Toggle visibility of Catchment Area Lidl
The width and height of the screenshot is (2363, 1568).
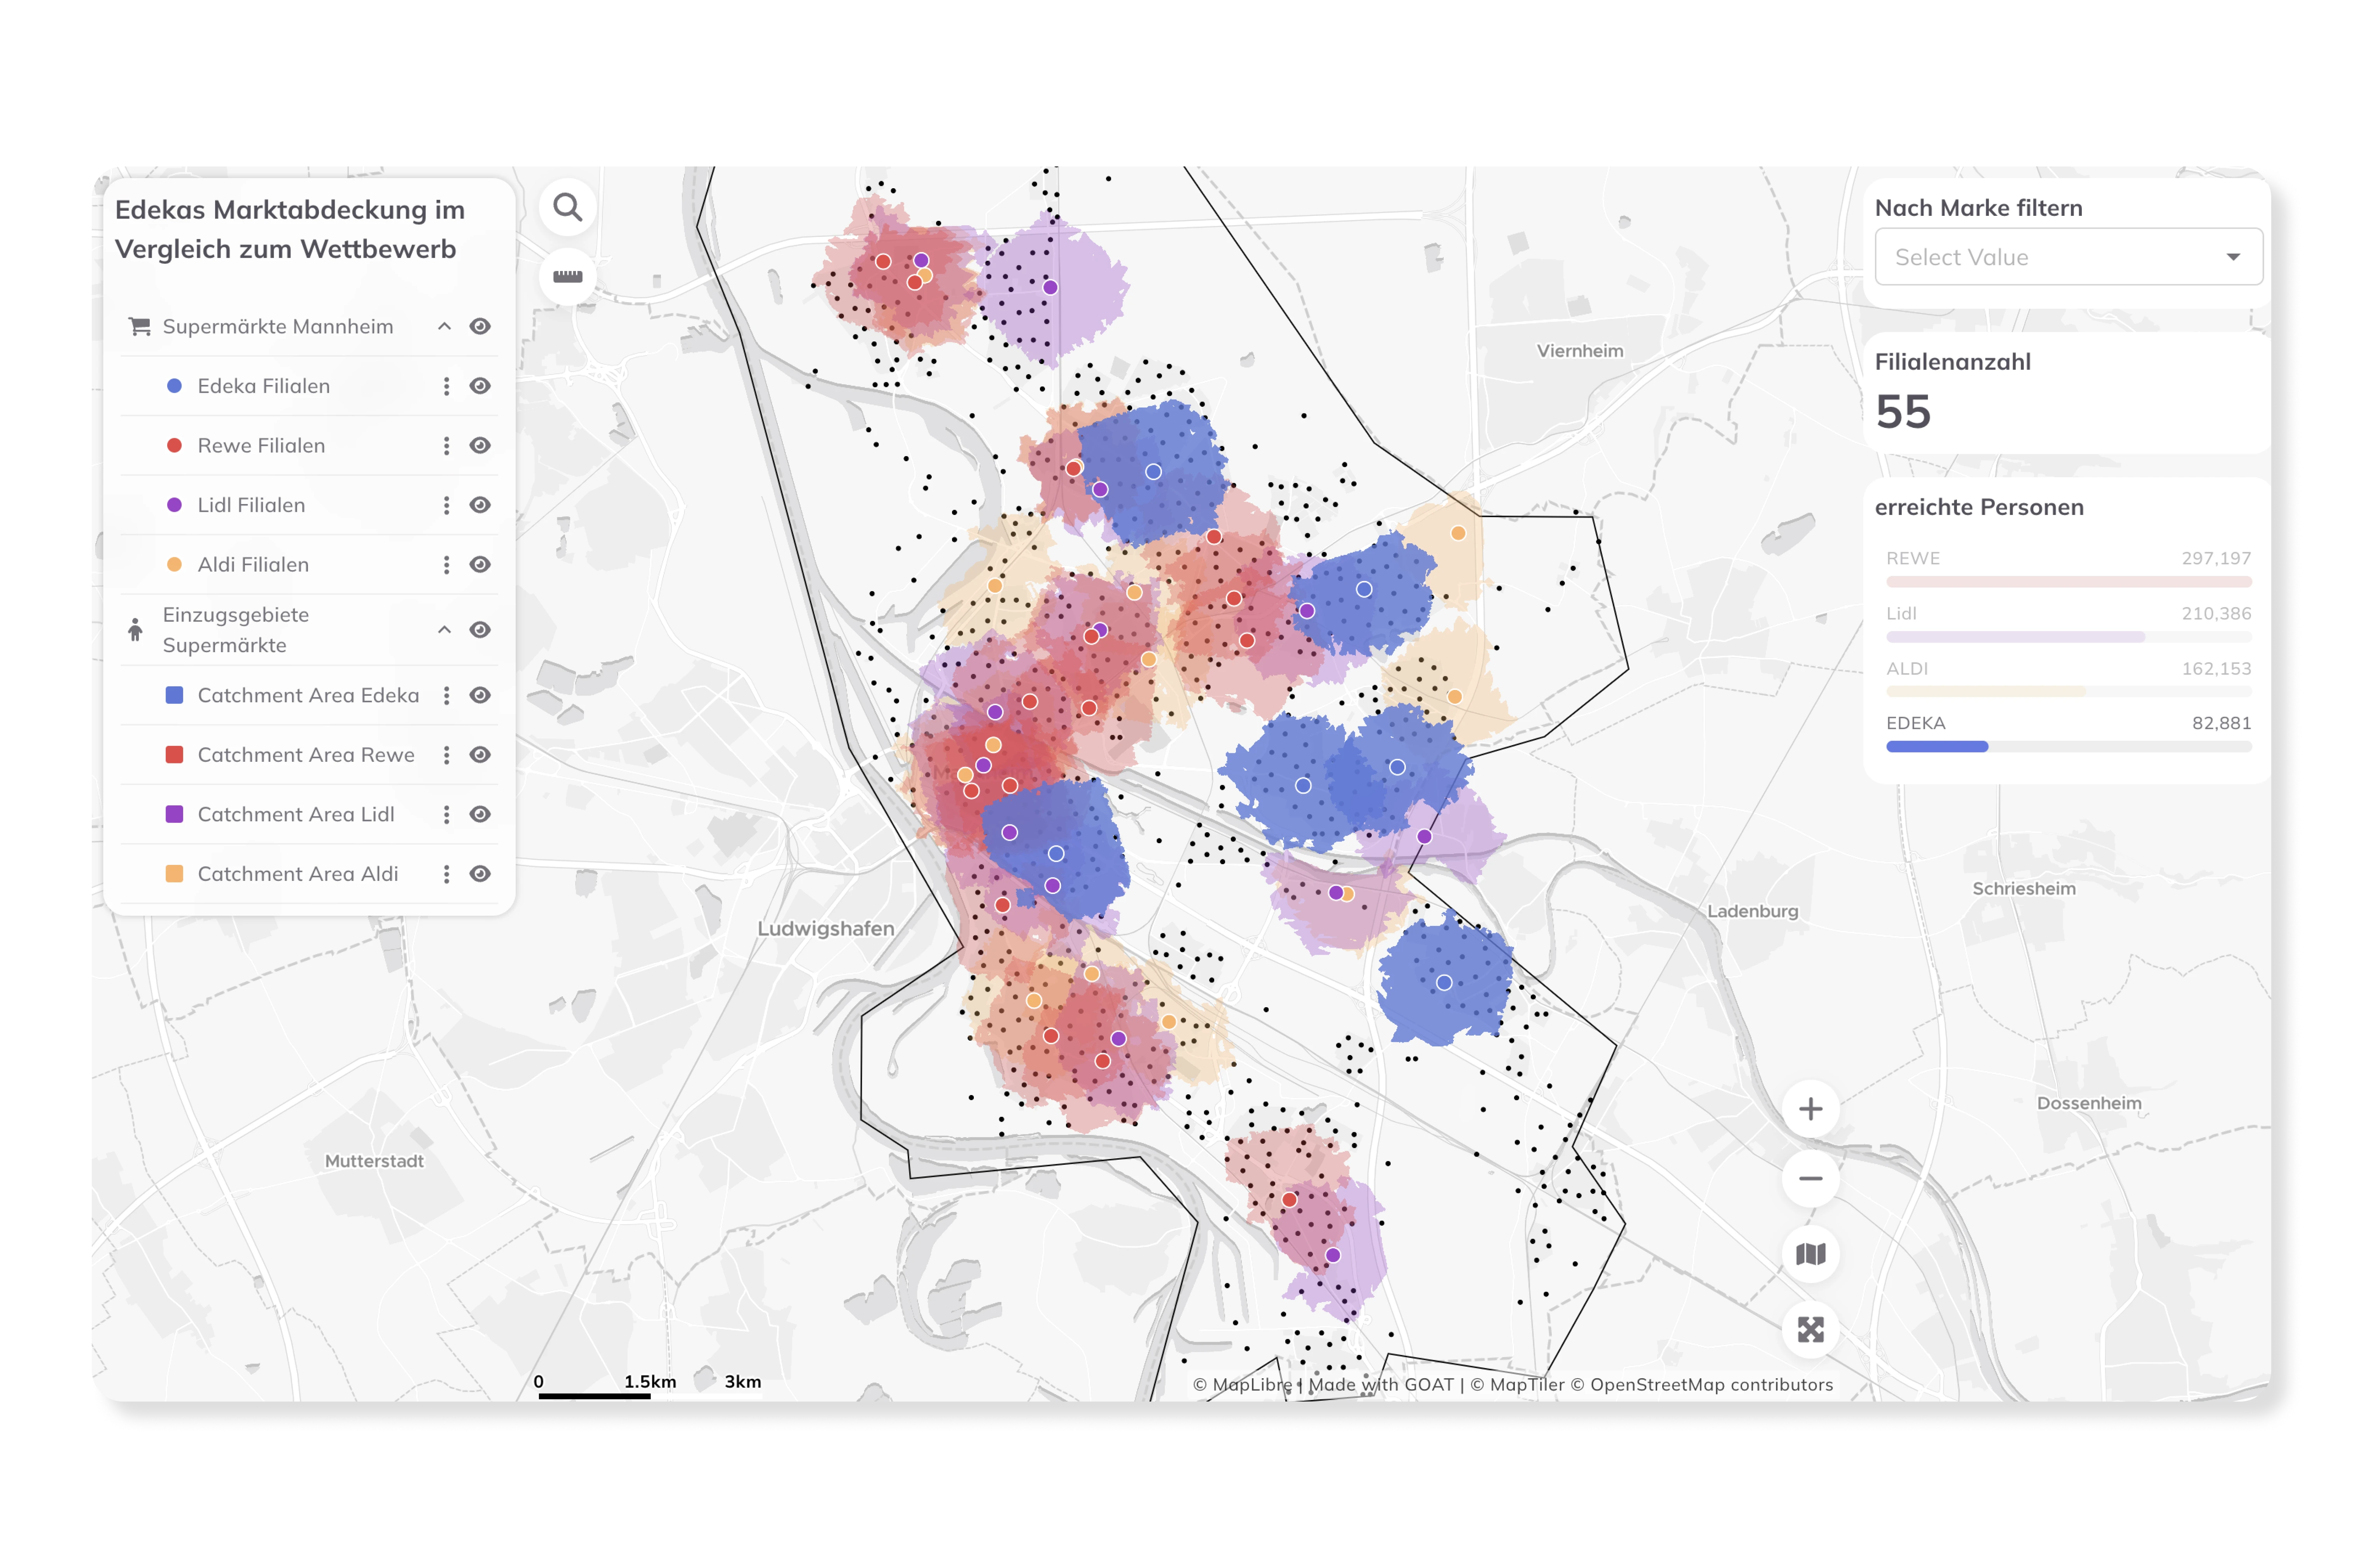(x=480, y=814)
